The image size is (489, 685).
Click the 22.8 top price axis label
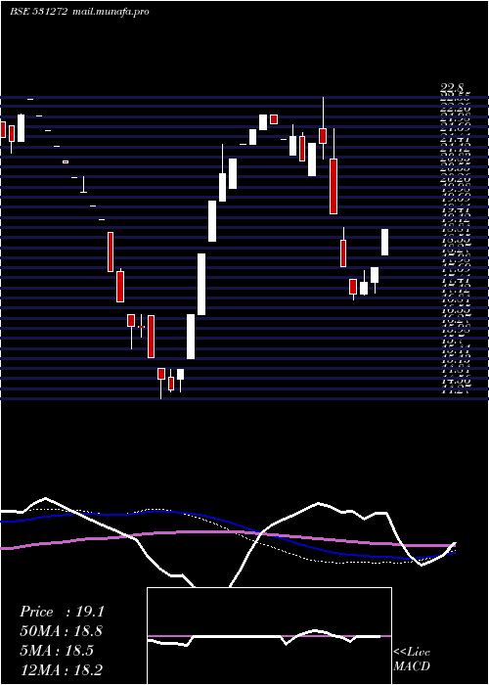click(x=452, y=89)
